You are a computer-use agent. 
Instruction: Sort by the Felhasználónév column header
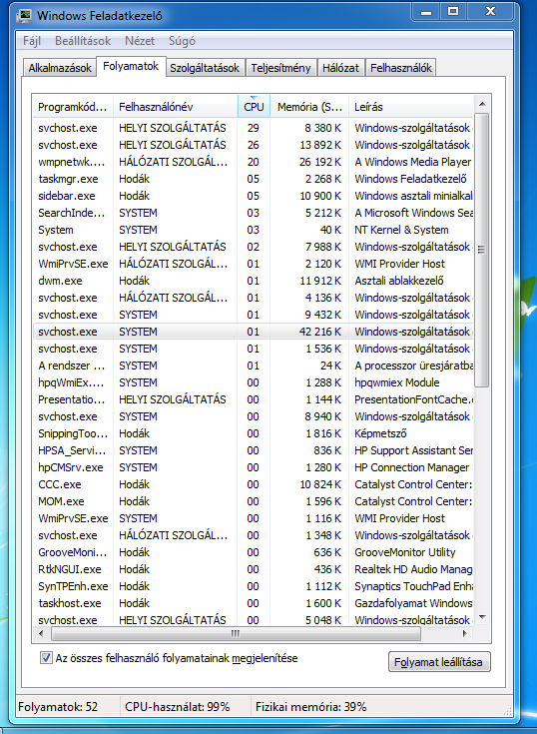176,107
